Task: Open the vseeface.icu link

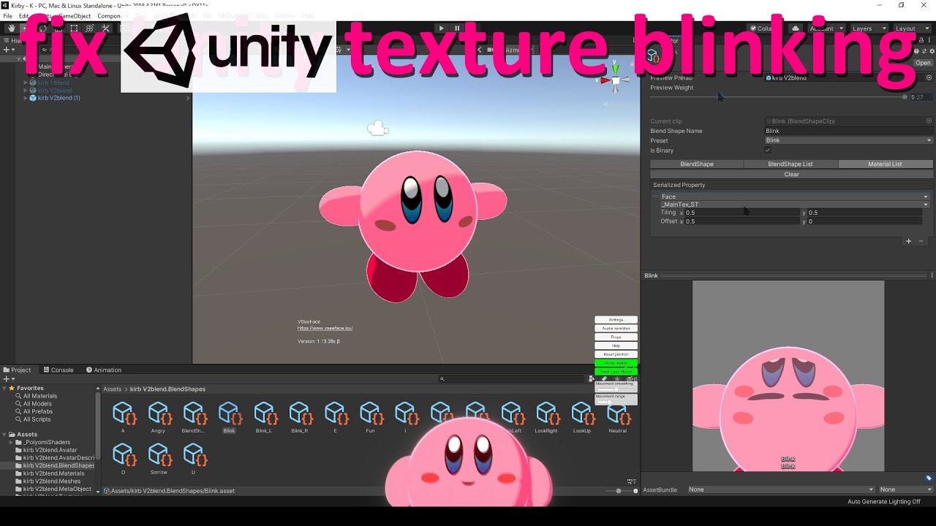Action: click(x=325, y=329)
